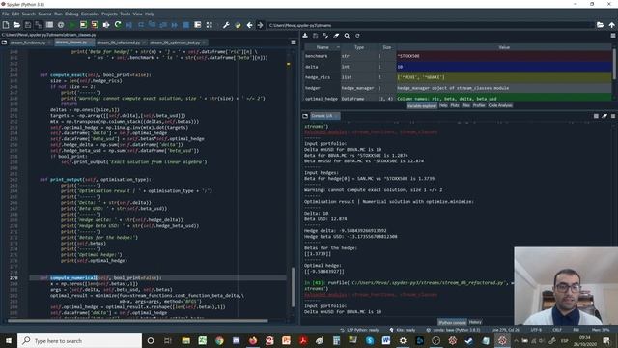The height and width of the screenshot is (348, 618).
Task: Sort variables by the Type column header
Action: click(359, 47)
